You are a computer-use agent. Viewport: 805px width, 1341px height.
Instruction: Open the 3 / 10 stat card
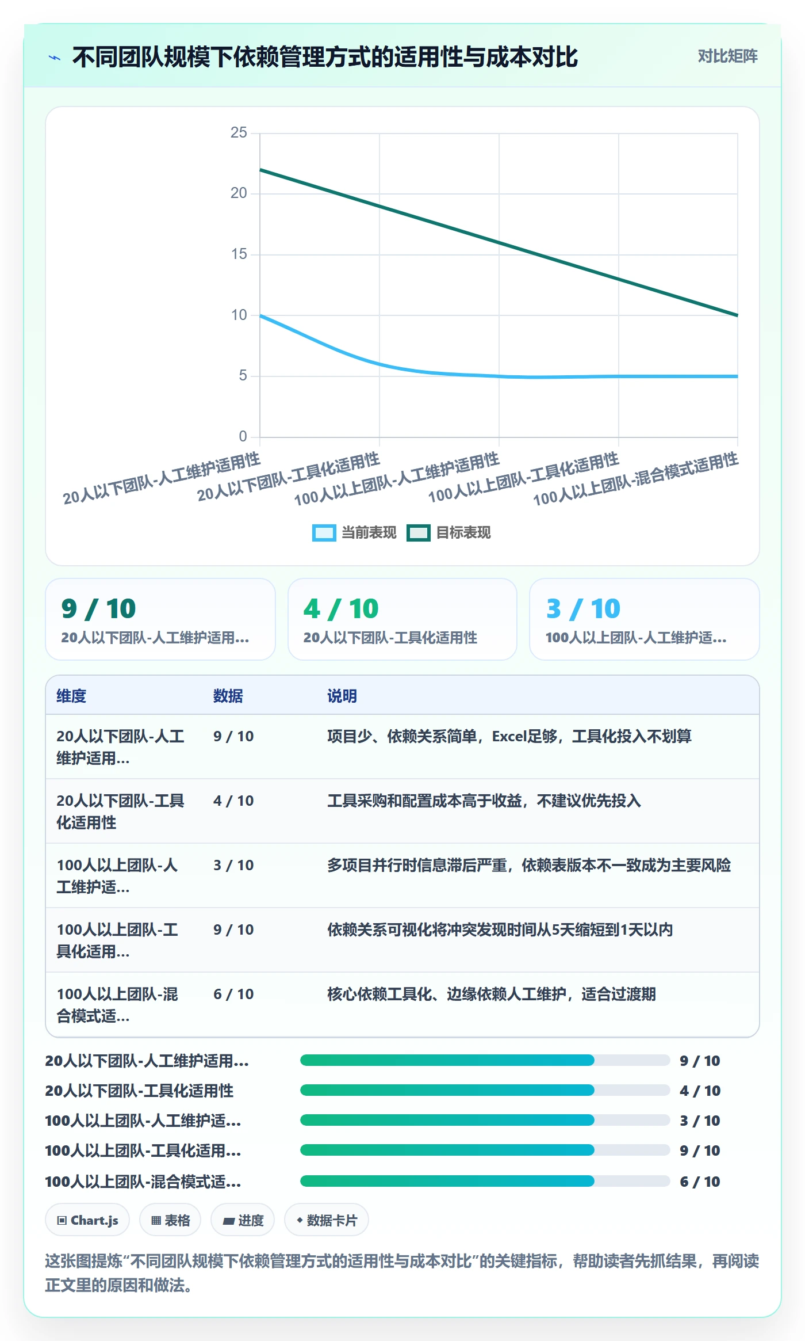(645, 619)
